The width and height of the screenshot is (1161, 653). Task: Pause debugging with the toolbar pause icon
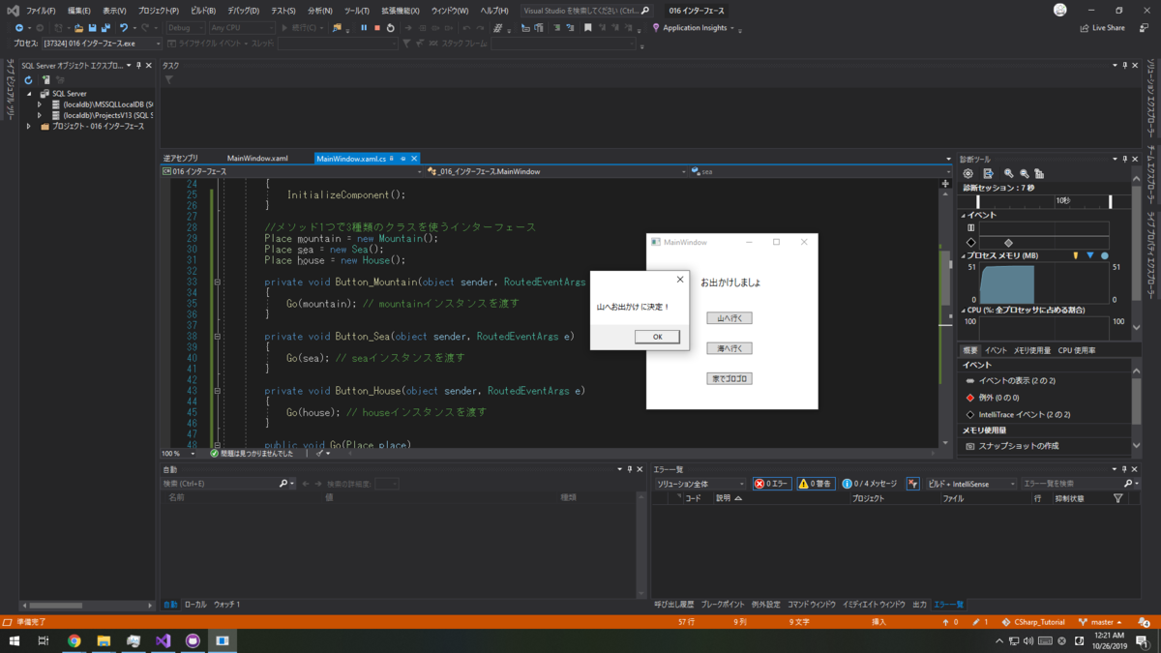pos(364,28)
